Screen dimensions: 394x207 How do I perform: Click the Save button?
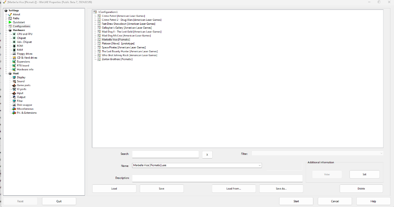point(162,189)
